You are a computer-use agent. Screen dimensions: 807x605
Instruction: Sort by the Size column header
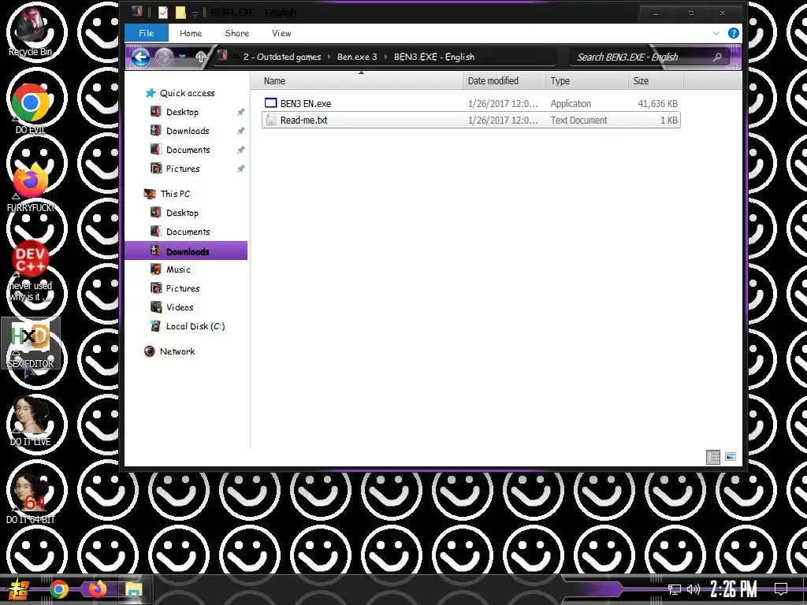[656, 81]
